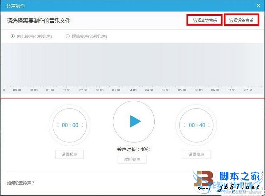
Task: Open the 如何设置铃声？ help link
Action: tap(20, 183)
